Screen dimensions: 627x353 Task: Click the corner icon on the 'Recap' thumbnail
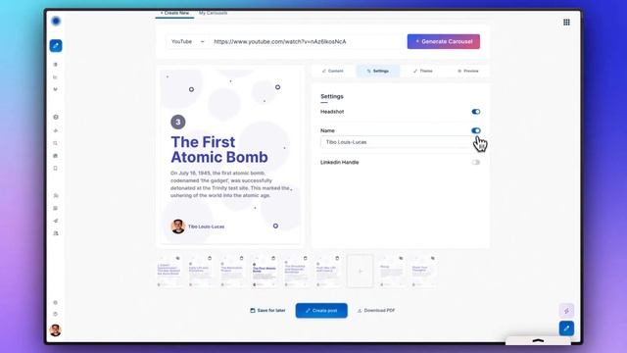401,259
